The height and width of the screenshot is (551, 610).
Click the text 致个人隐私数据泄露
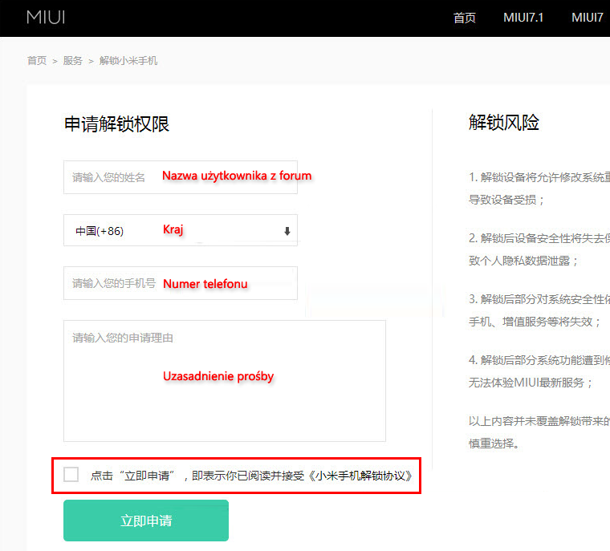tap(523, 261)
